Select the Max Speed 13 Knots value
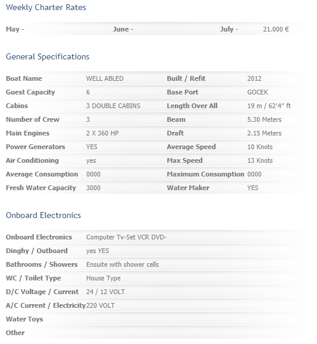 (260, 160)
